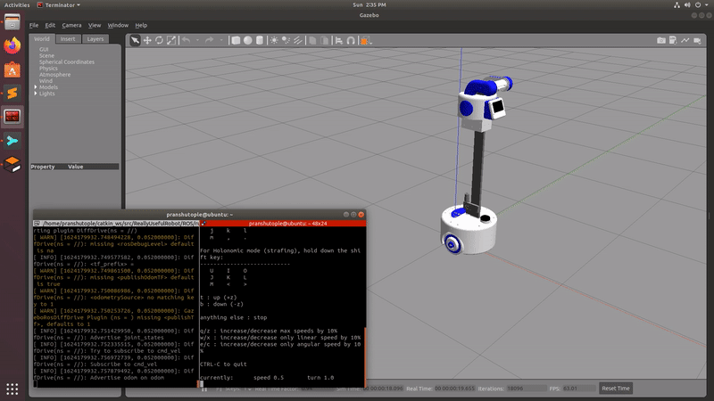The image size is (714, 401).
Task: Open Files manager from the dock
Action: click(12, 21)
